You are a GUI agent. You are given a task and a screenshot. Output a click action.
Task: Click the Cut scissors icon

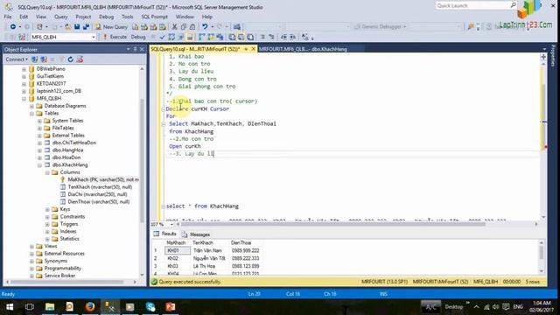(175, 27)
